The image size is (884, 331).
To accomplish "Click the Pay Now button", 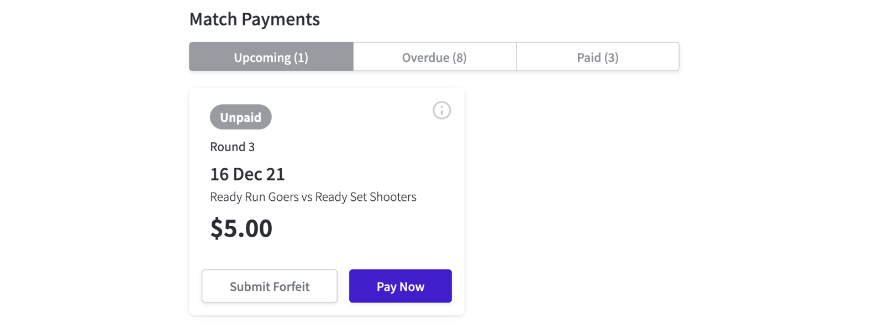I will [400, 286].
